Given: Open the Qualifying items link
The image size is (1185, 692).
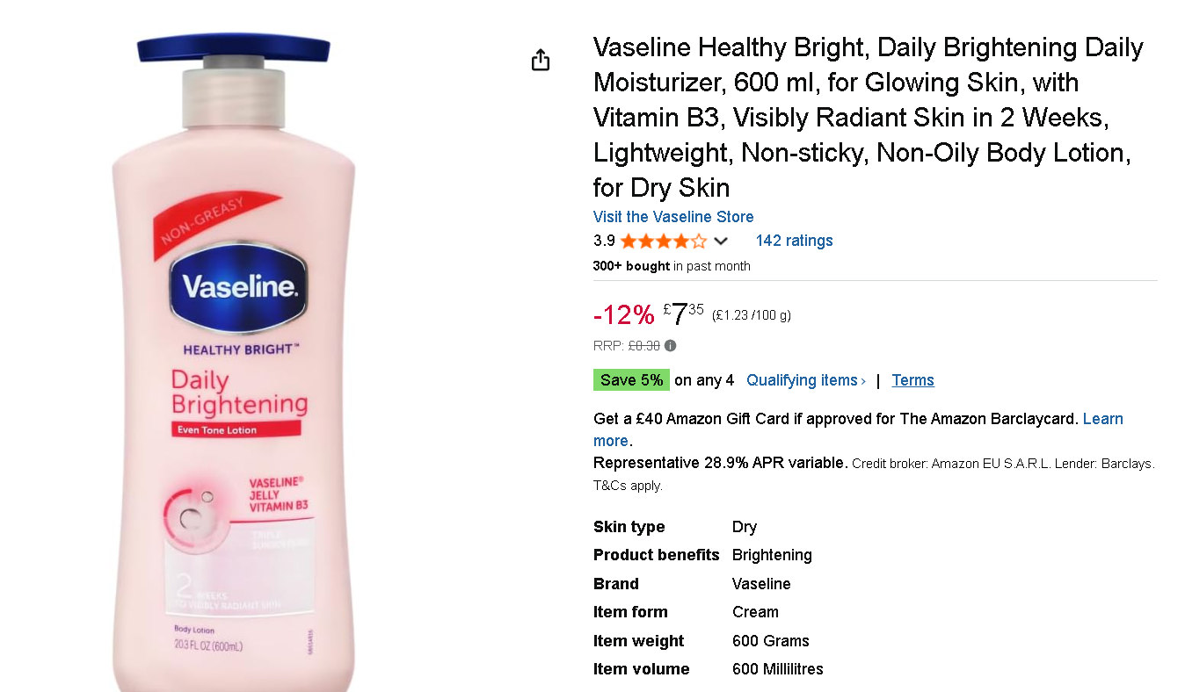Looking at the screenshot, I should pos(806,380).
